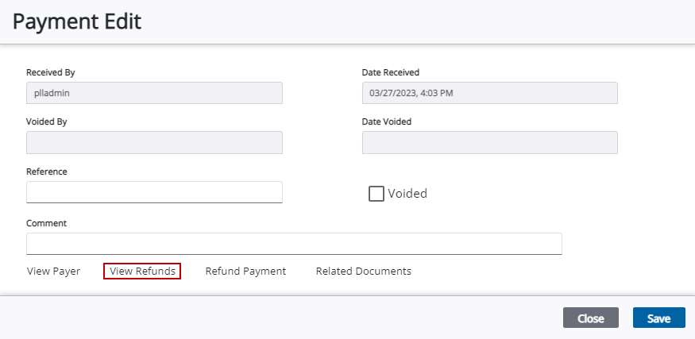Focus the Comment text field
This screenshot has width=695, height=339.
pos(294,244)
